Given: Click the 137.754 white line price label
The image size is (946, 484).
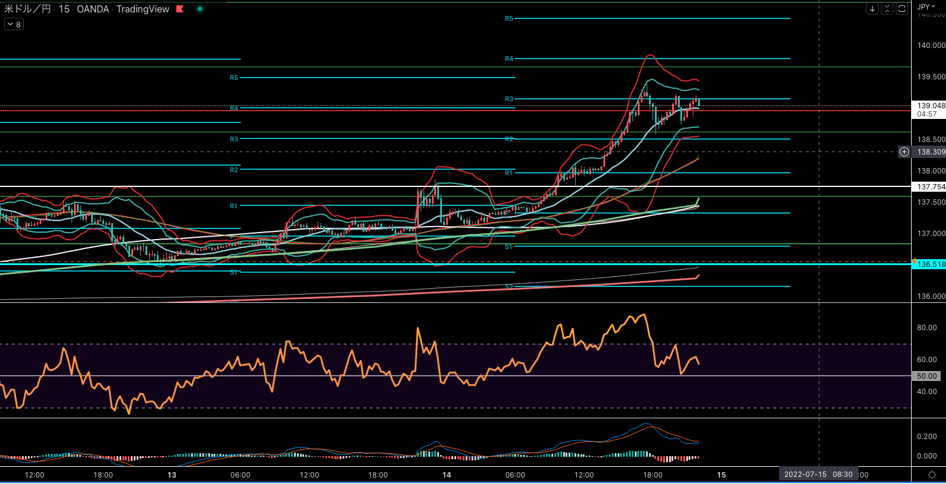Looking at the screenshot, I should pos(931,187).
